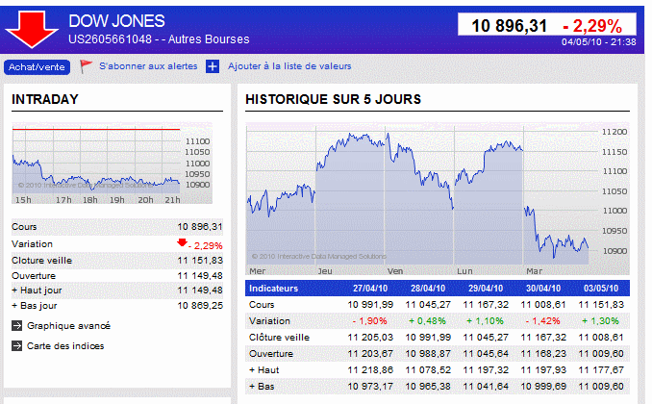Click the big red down arrow icon

[x=32, y=30]
